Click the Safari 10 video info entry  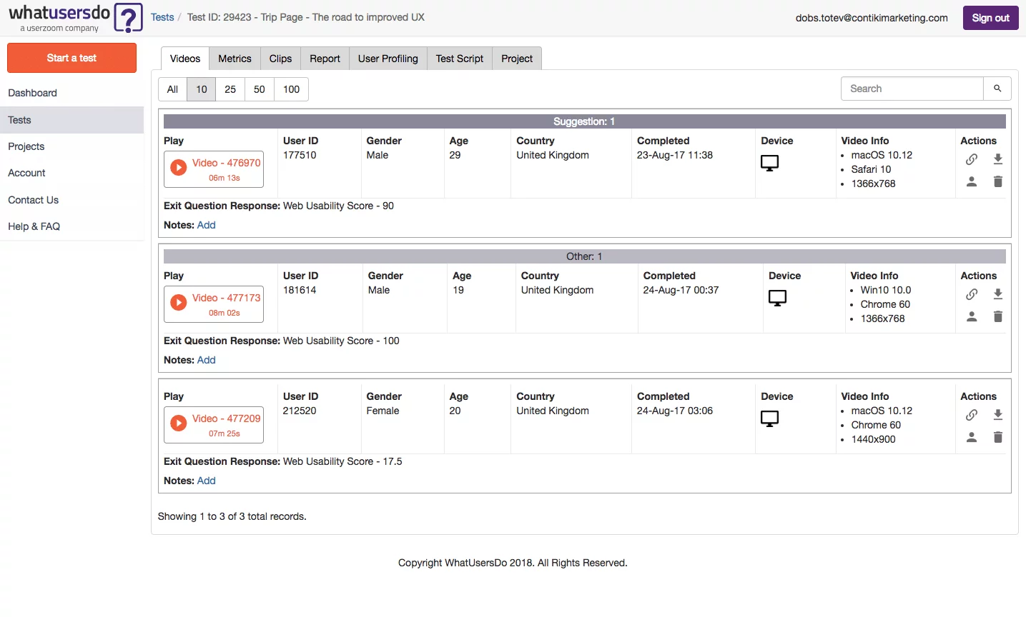(871, 169)
